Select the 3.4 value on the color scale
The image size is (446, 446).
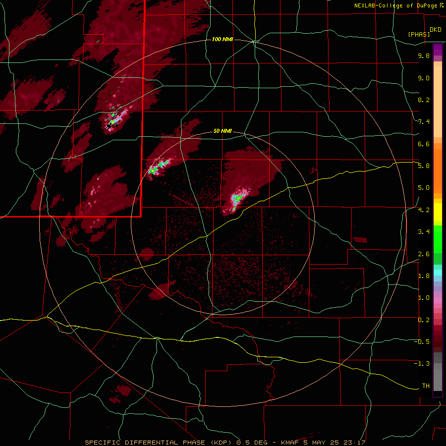point(424,231)
